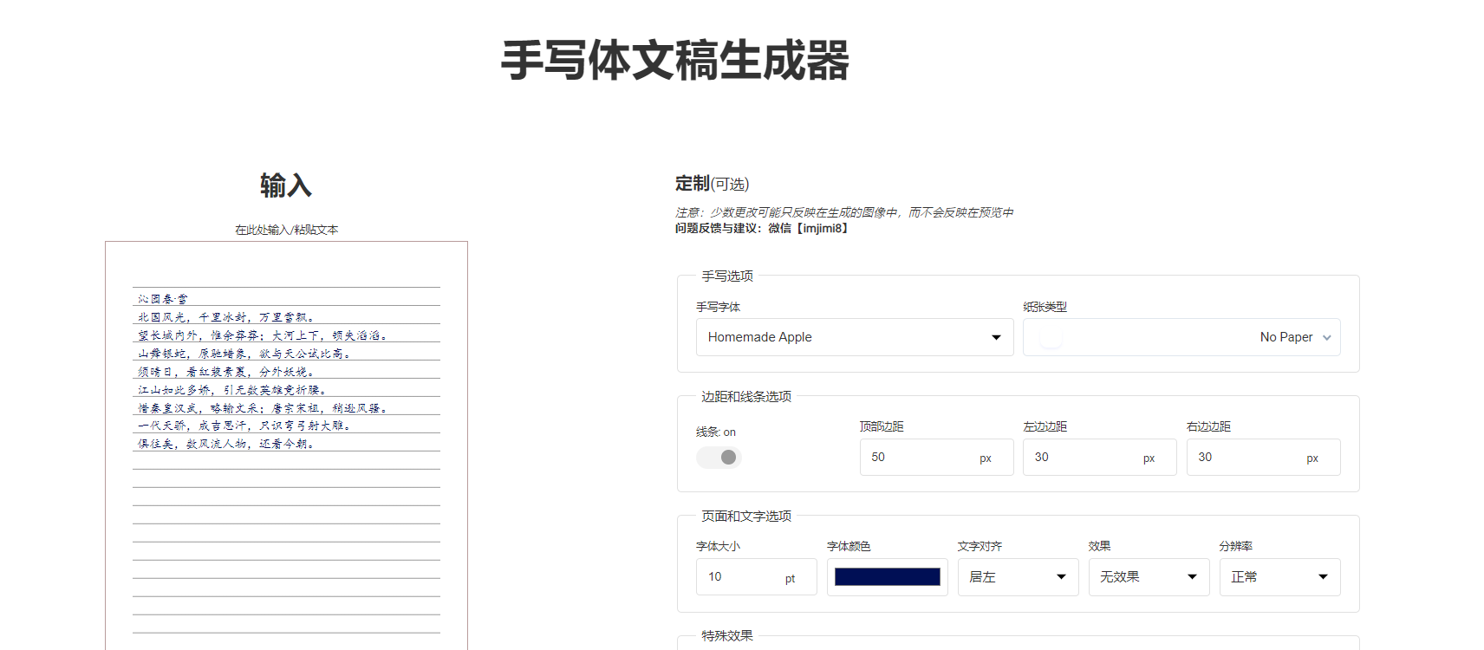Viewport: 1484px width, 650px height.
Task: Open the 分辨率 正常 dropdown
Action: tap(1279, 577)
